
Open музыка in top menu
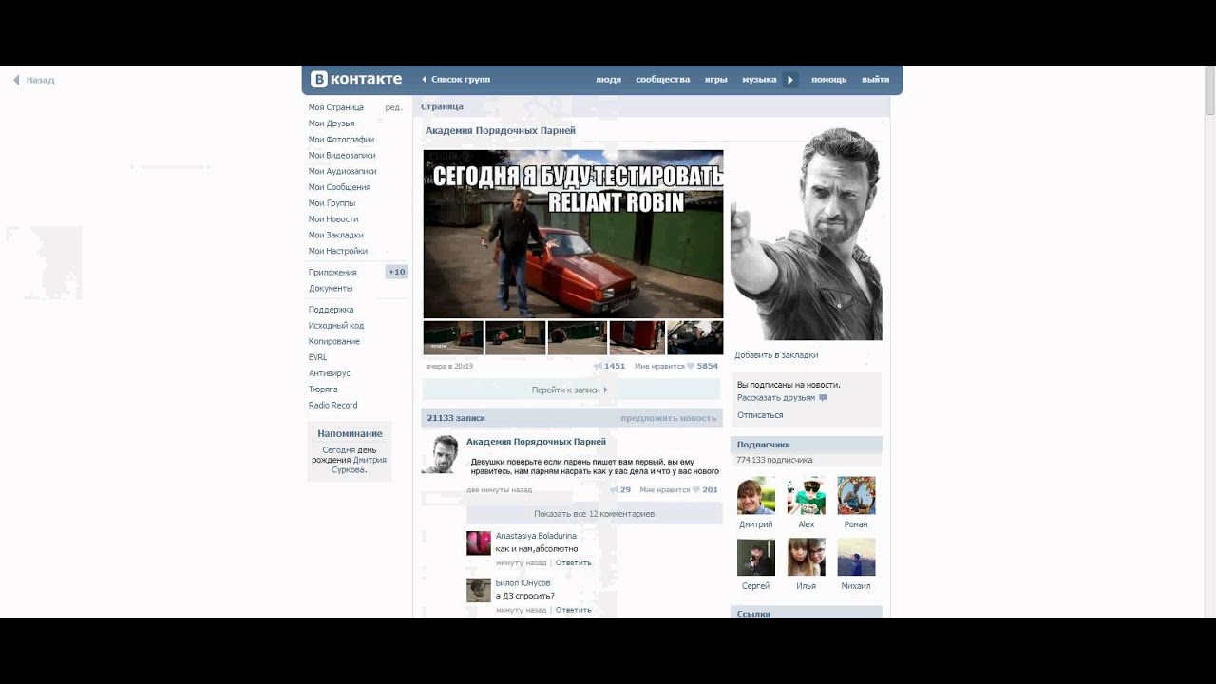759,80
